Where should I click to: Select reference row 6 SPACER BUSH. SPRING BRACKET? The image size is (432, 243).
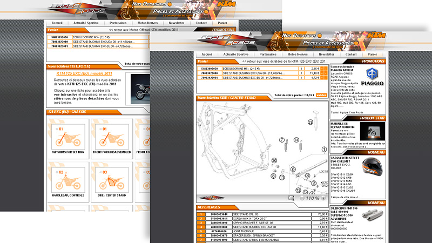tap(262, 235)
